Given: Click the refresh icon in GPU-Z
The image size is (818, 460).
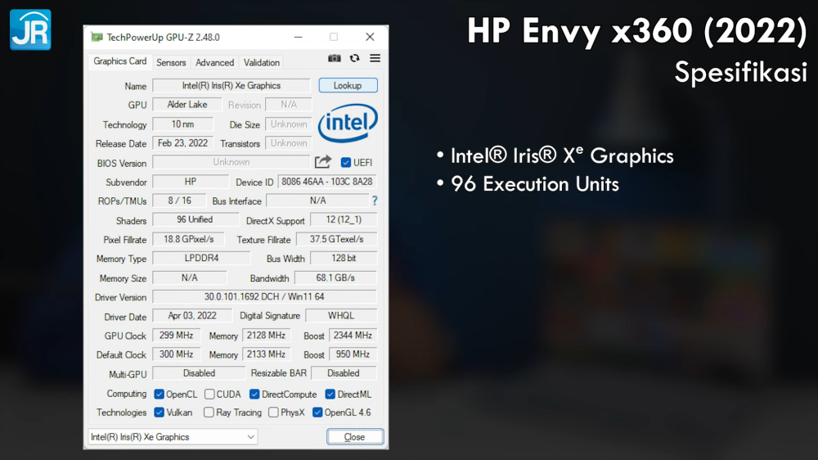Looking at the screenshot, I should click(355, 58).
